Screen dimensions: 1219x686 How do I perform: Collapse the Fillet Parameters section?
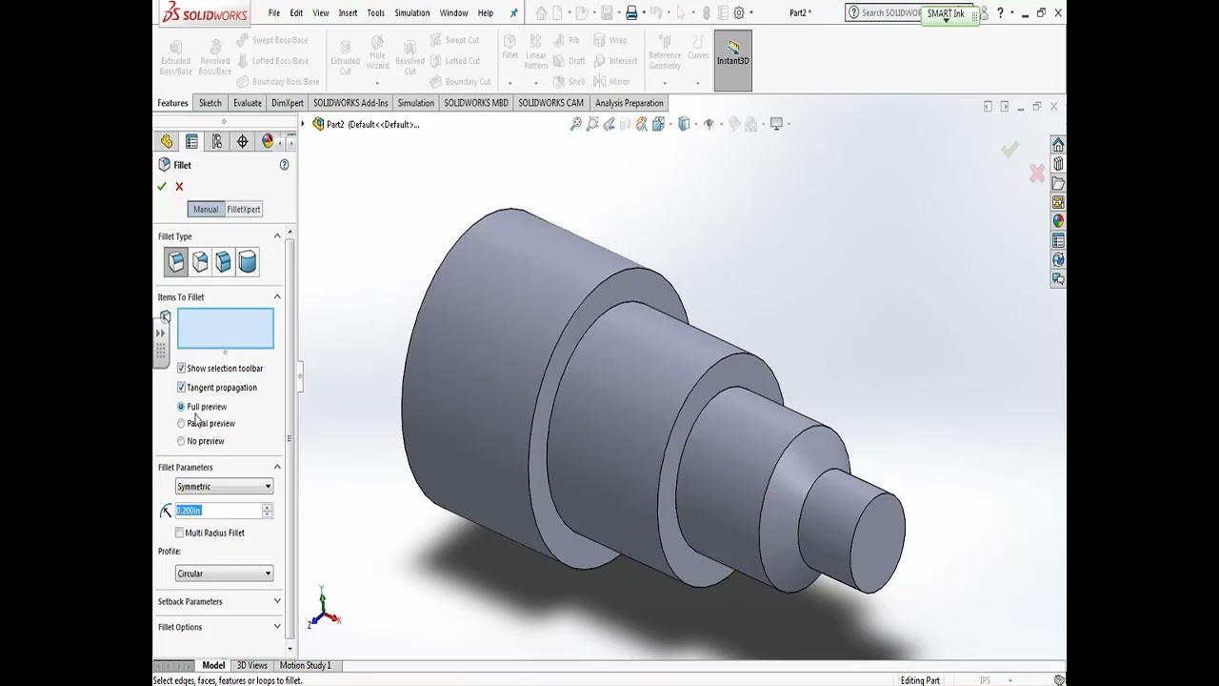[277, 467]
